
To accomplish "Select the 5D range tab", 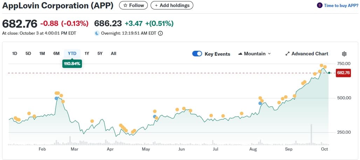I will (x=28, y=54).
